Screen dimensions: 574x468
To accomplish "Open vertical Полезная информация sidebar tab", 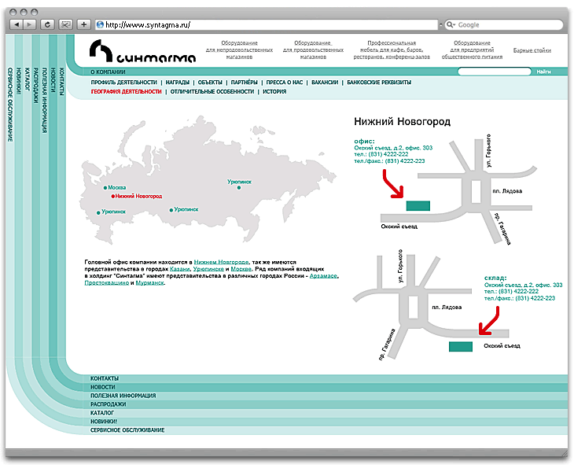I will [44, 101].
